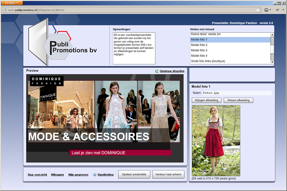This screenshot has width=287, height=191.
Task: Click the 'Model foto 1' panel heading
Action: click(x=201, y=87)
